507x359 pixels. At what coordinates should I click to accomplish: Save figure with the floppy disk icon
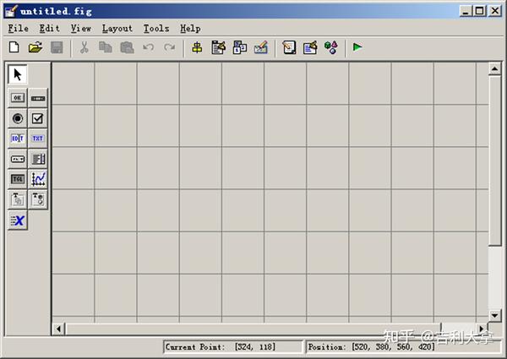57,47
